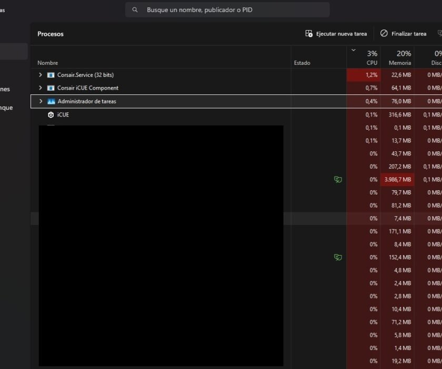The image size is (442, 369).
Task: Select the Corsair.Service process icon
Action: (51, 75)
